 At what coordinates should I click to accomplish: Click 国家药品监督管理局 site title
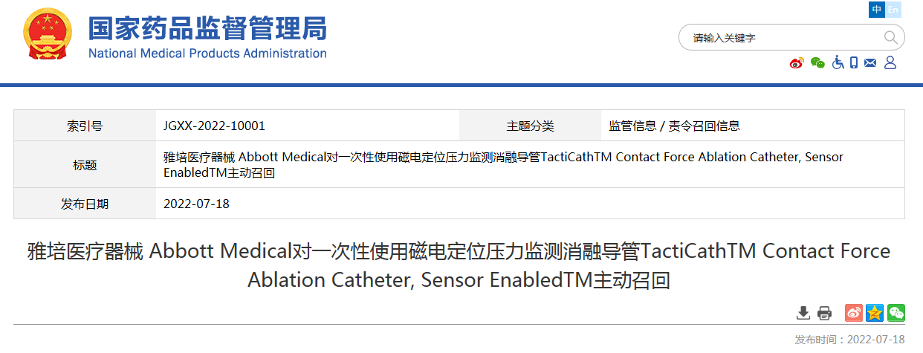click(207, 29)
